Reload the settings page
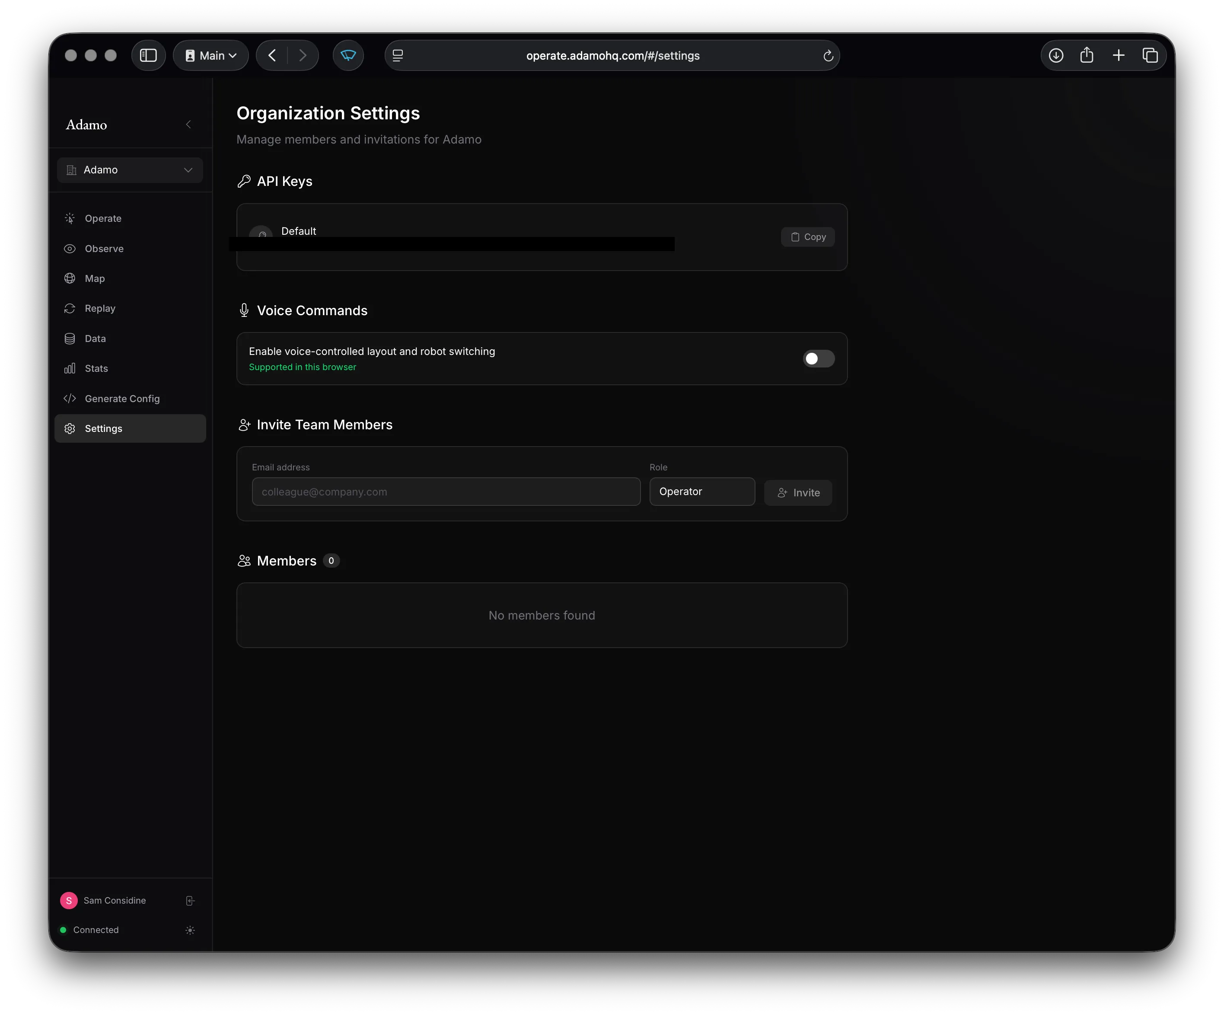Viewport: 1224px width, 1016px height. [828, 56]
